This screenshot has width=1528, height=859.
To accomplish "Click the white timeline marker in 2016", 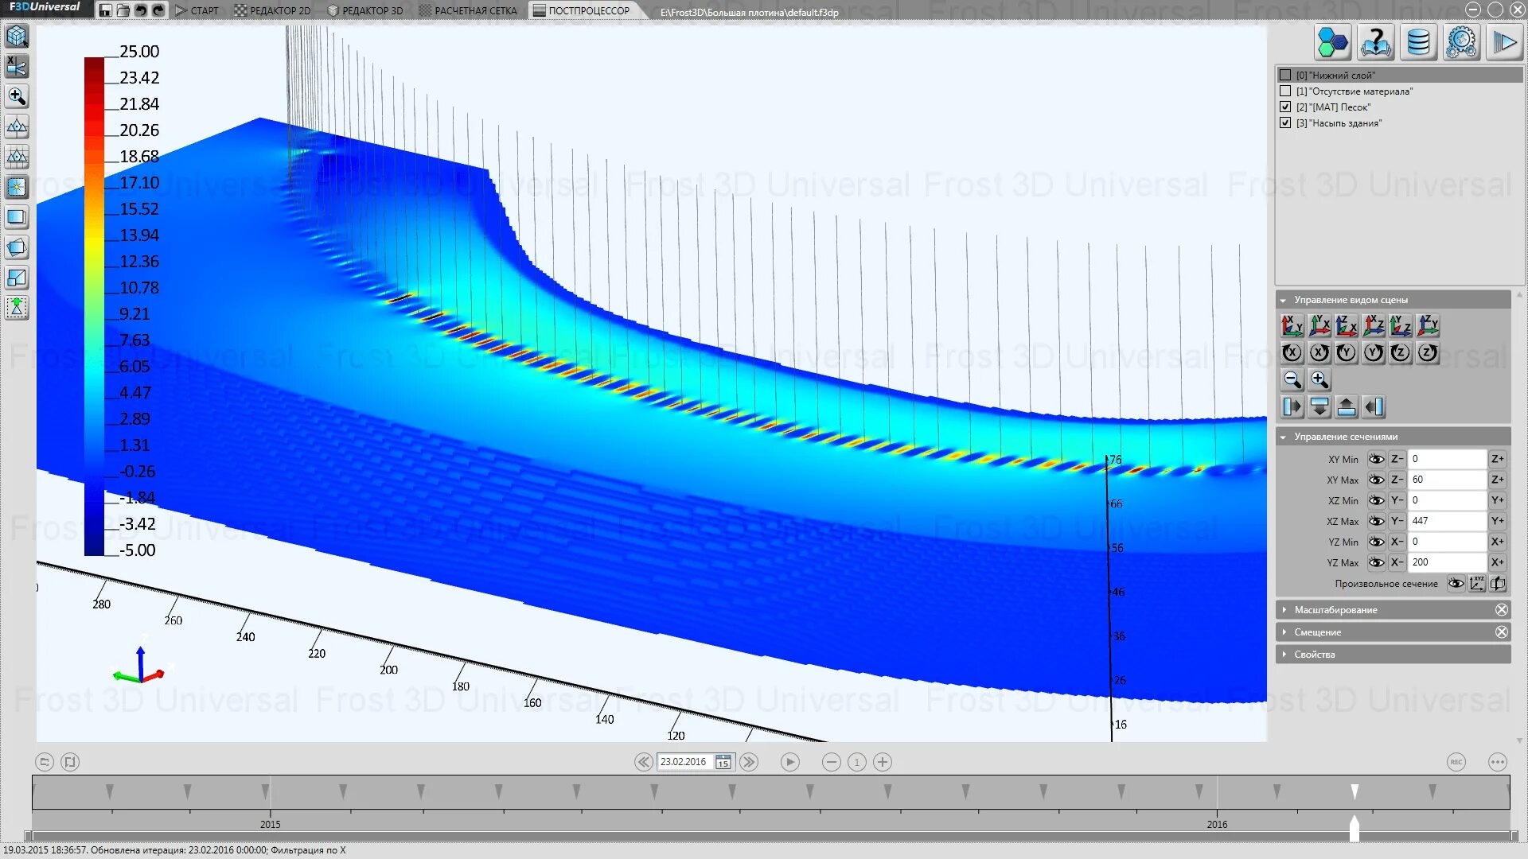I will pos(1355,791).
